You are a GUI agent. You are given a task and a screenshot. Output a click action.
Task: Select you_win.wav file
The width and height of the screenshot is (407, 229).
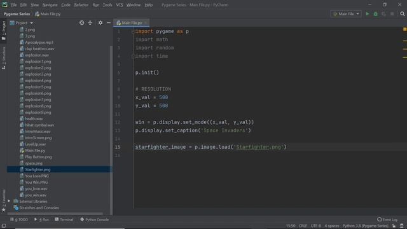36,195
